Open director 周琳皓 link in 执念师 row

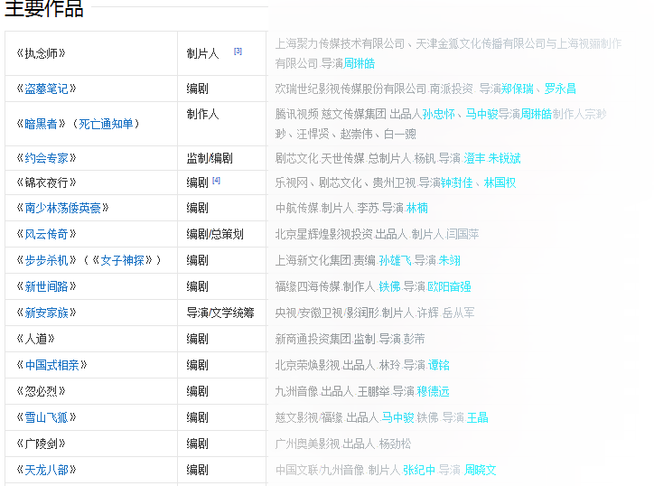360,63
